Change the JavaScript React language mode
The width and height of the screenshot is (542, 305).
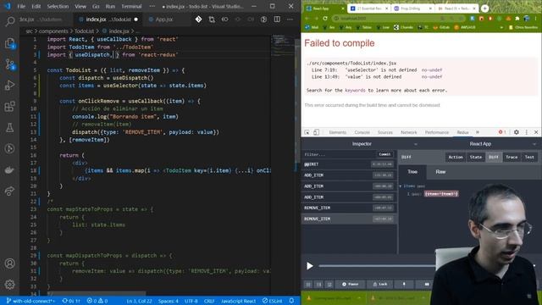pos(239,301)
